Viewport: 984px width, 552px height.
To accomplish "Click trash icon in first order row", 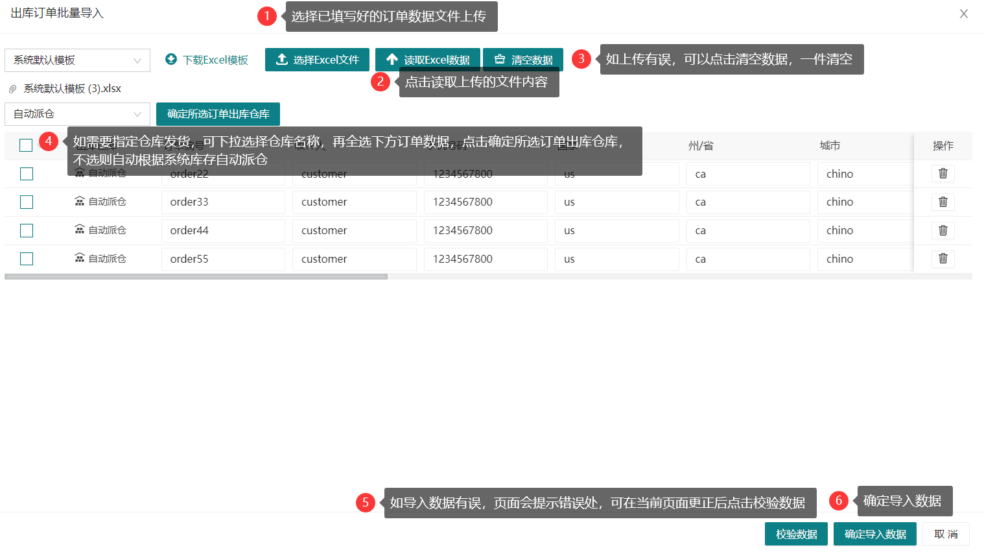I will point(943,173).
